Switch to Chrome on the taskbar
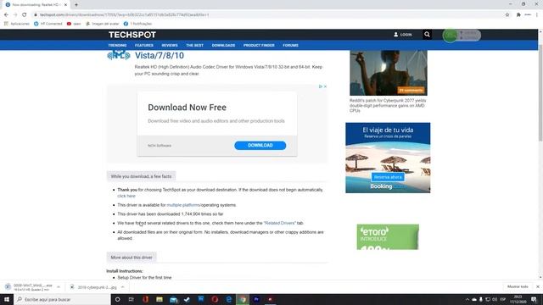 click(x=243, y=299)
